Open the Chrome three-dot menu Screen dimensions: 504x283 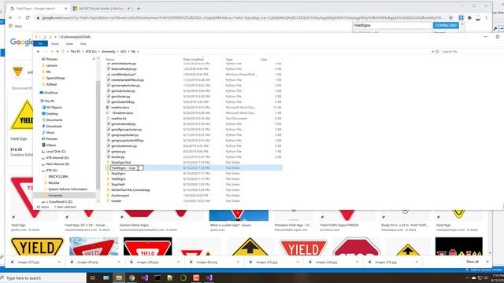click(x=487, y=17)
